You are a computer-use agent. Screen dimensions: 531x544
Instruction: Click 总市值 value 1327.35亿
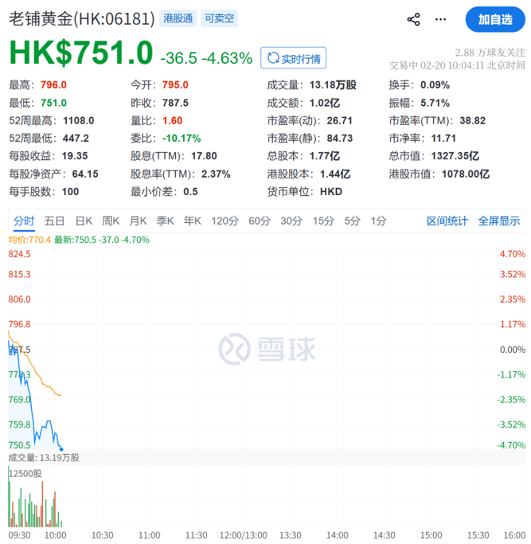455,156
